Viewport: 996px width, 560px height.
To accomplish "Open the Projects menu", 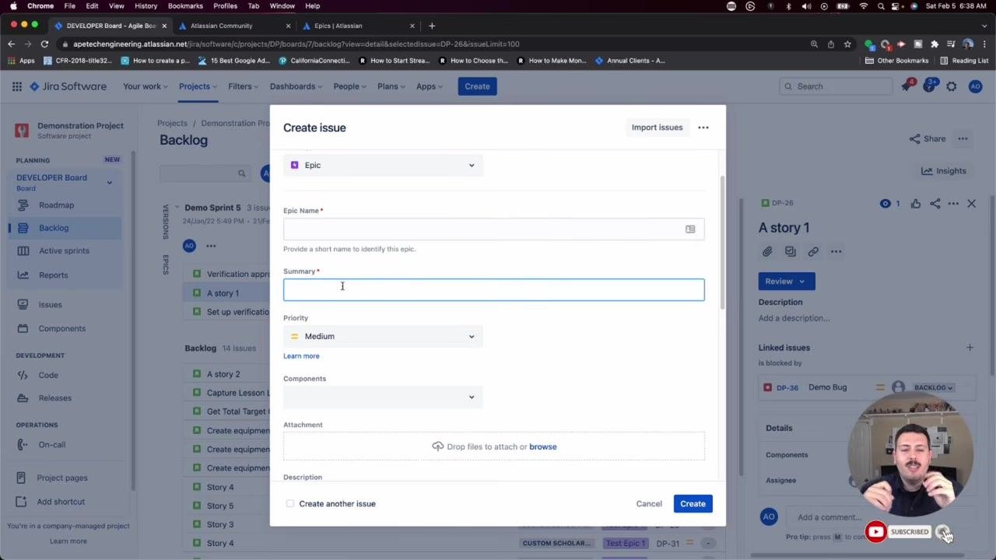I will 198,86.
